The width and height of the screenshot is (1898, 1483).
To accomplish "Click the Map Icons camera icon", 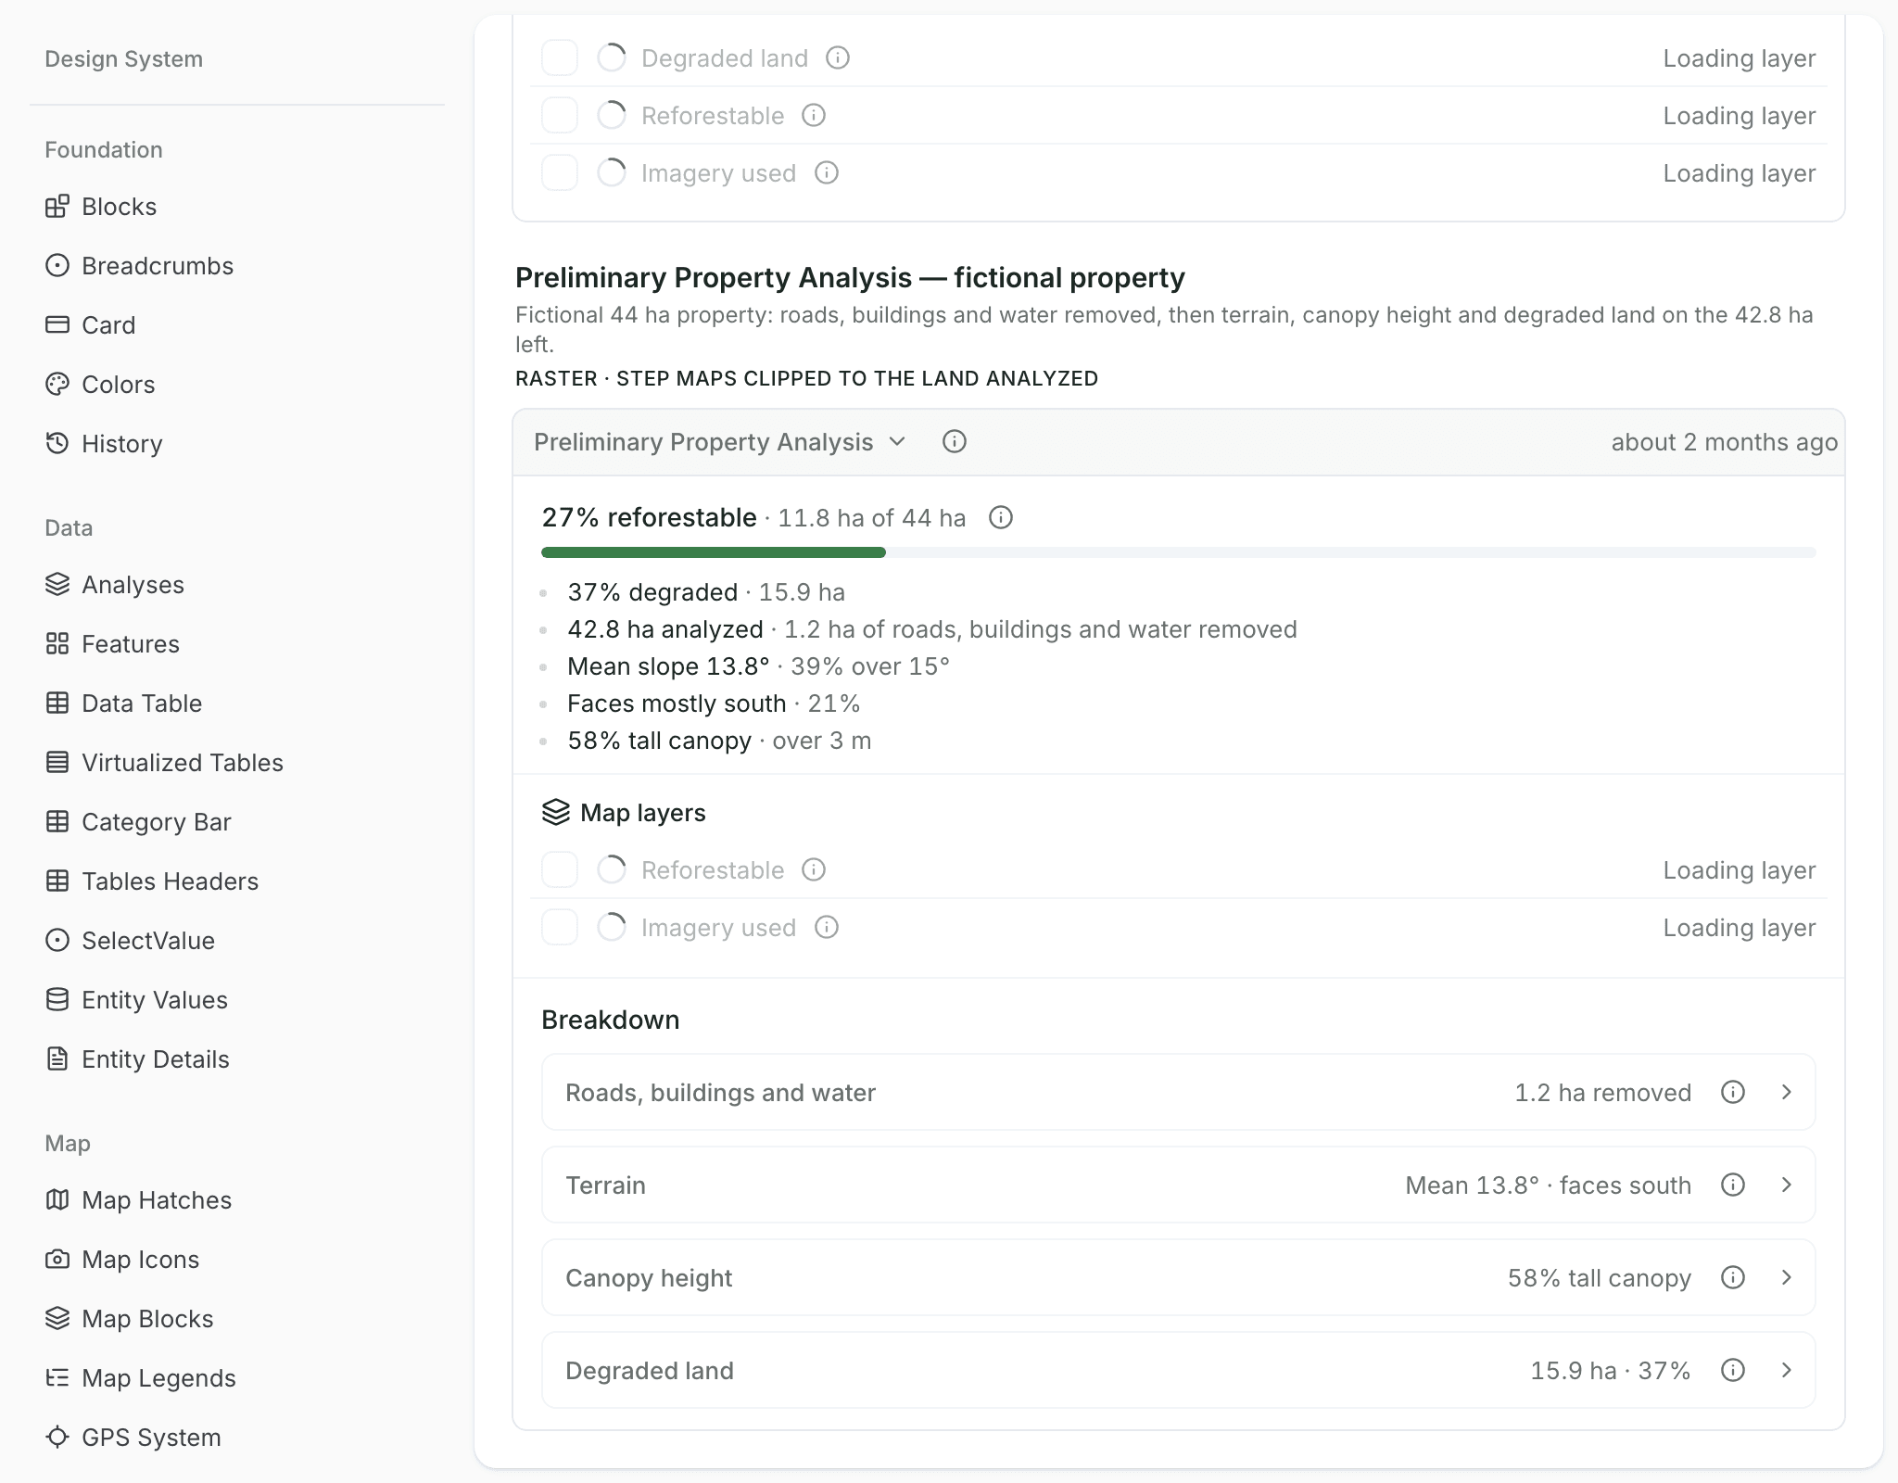I will click(x=57, y=1260).
